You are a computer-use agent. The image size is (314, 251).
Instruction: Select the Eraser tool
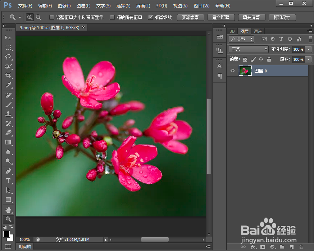tap(8, 133)
